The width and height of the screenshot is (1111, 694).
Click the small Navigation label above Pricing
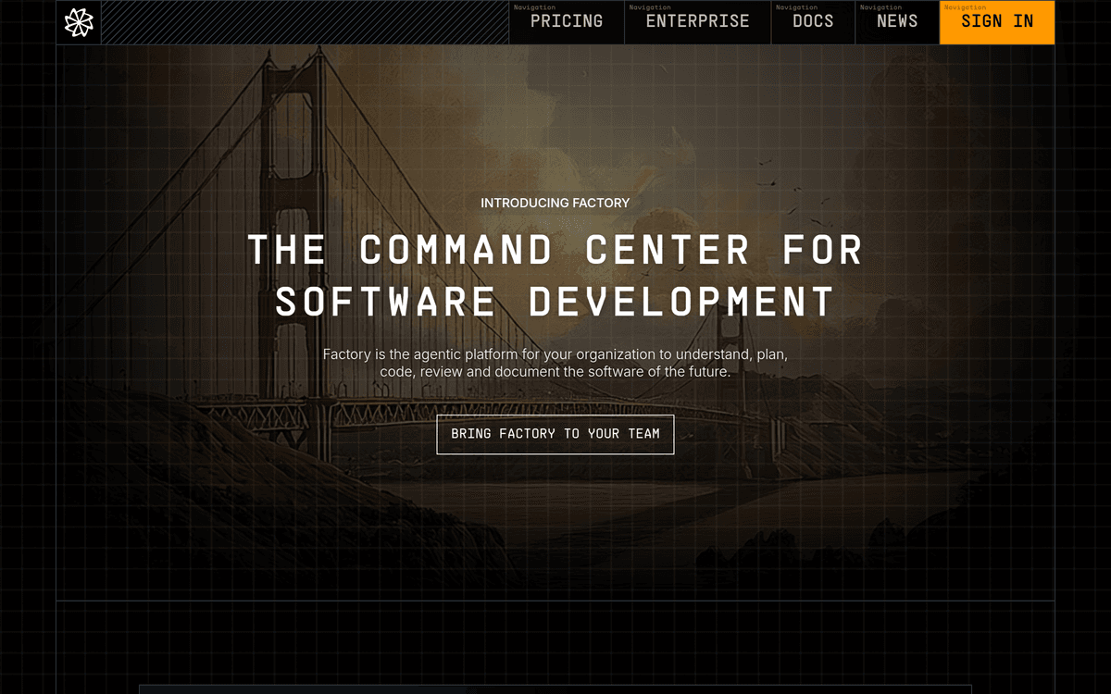click(534, 7)
